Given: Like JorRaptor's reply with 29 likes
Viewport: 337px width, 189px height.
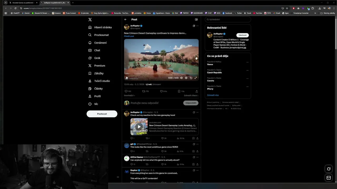Looking at the screenshot, I should 162,138.
